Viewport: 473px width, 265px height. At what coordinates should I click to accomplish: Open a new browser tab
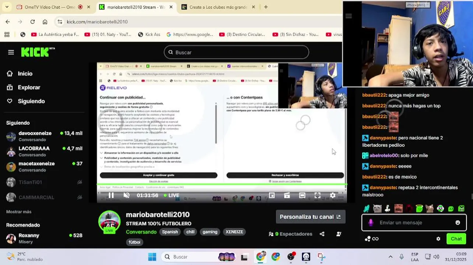[266, 7]
